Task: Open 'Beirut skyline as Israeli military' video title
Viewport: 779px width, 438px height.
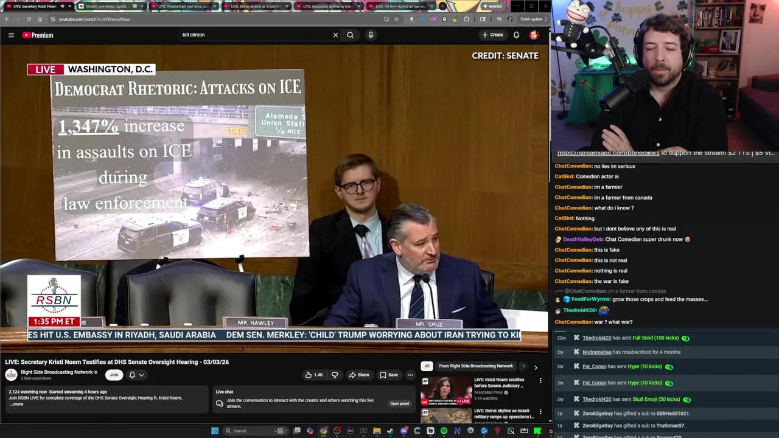Action: click(x=503, y=414)
